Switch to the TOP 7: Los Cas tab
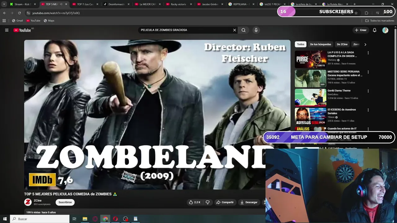The image size is (397, 223). 85,4
